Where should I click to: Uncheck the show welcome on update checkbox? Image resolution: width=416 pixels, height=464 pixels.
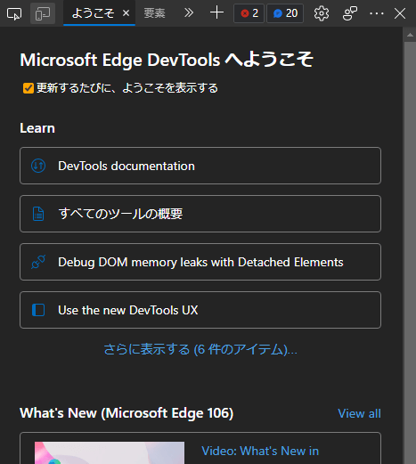coord(29,88)
